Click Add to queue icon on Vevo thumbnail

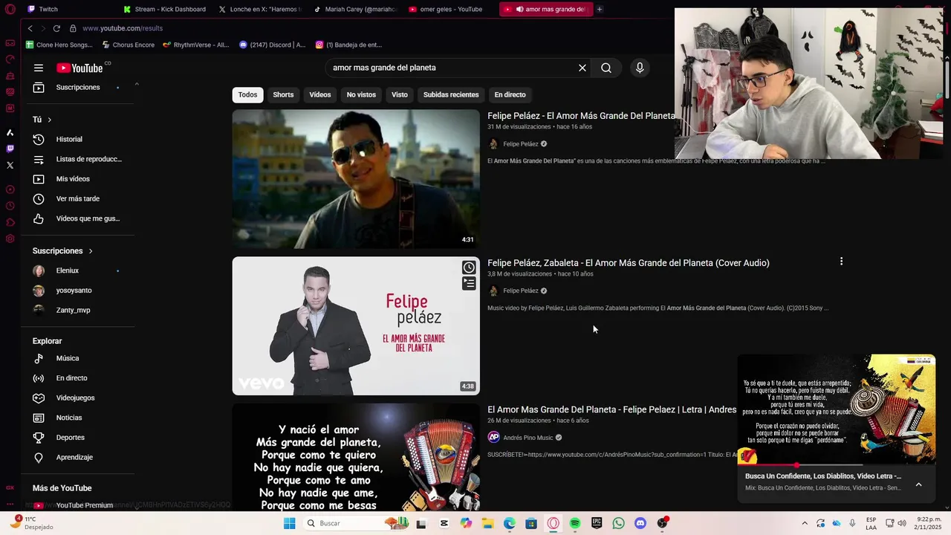[x=469, y=283]
